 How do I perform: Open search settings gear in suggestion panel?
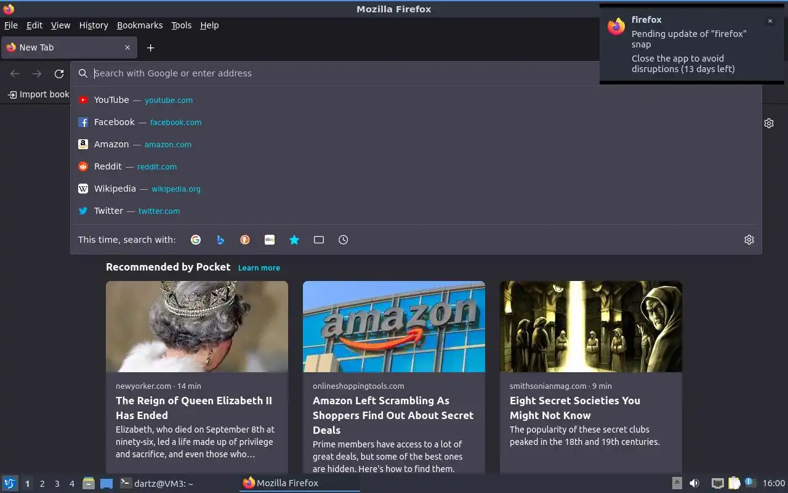[749, 240]
